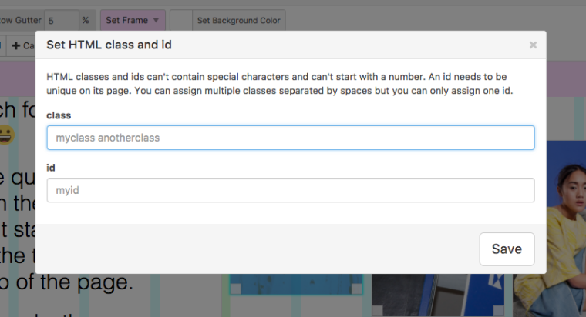This screenshot has height=317, width=586.
Task: Click the 'class' field label
Action: coord(59,115)
